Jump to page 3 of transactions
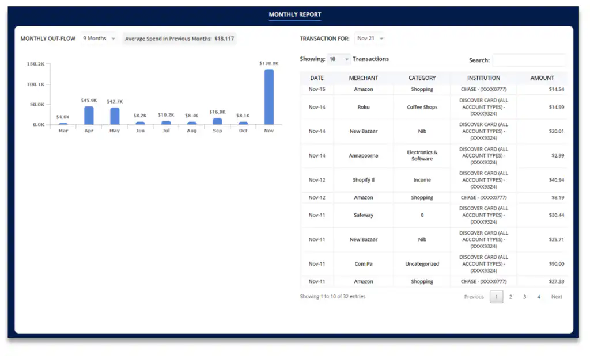590x356 pixels. [x=524, y=297]
